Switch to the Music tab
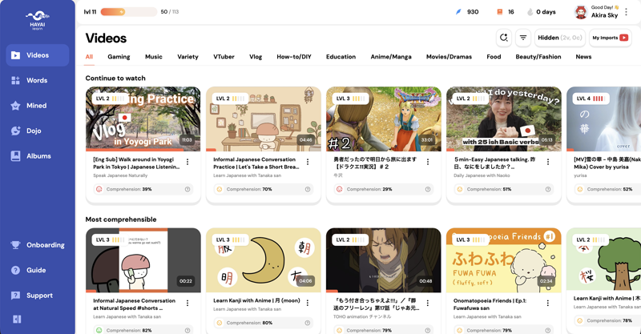 (154, 57)
